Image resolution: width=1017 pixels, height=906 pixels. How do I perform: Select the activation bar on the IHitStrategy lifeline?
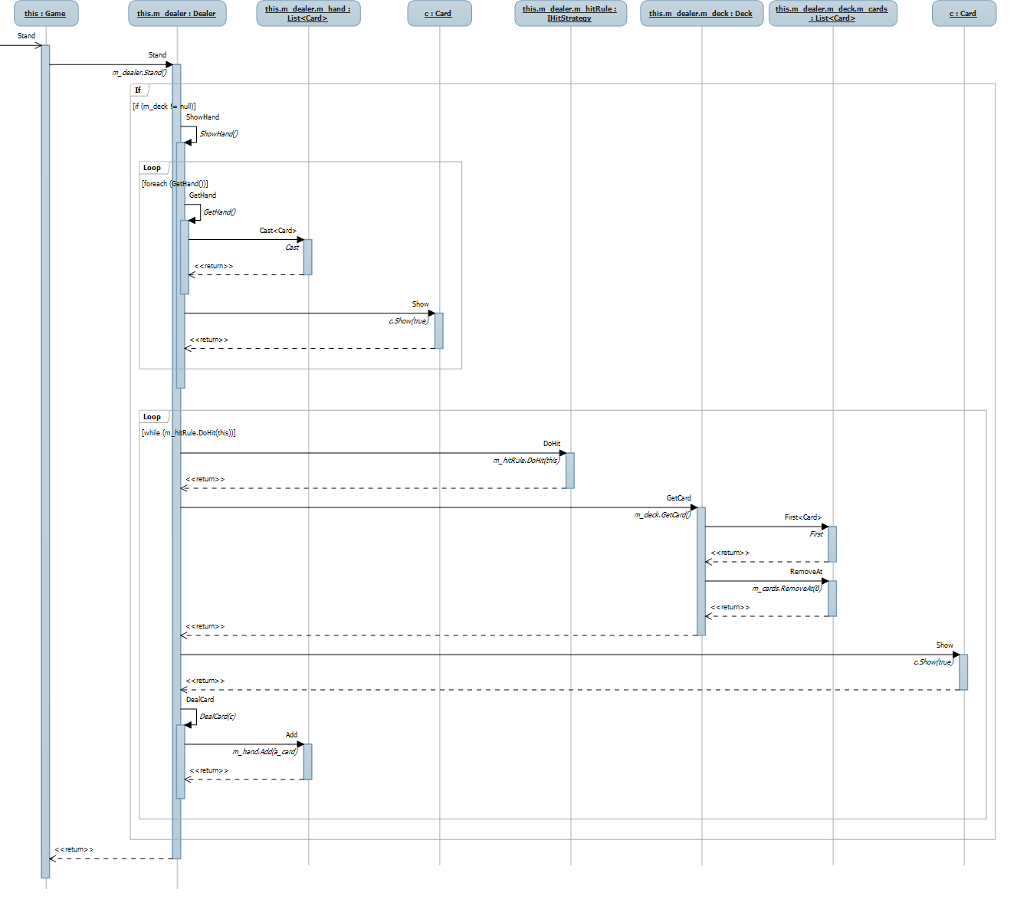[x=570, y=471]
